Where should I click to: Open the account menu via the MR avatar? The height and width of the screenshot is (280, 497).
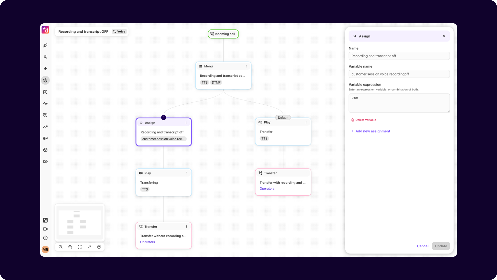click(x=45, y=249)
